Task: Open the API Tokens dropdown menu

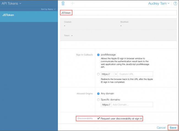Action: tap(11, 3)
